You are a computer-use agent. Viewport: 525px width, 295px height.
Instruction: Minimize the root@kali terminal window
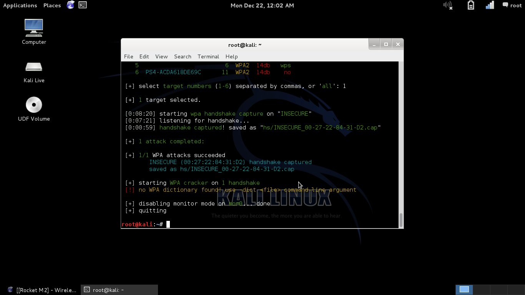click(374, 45)
